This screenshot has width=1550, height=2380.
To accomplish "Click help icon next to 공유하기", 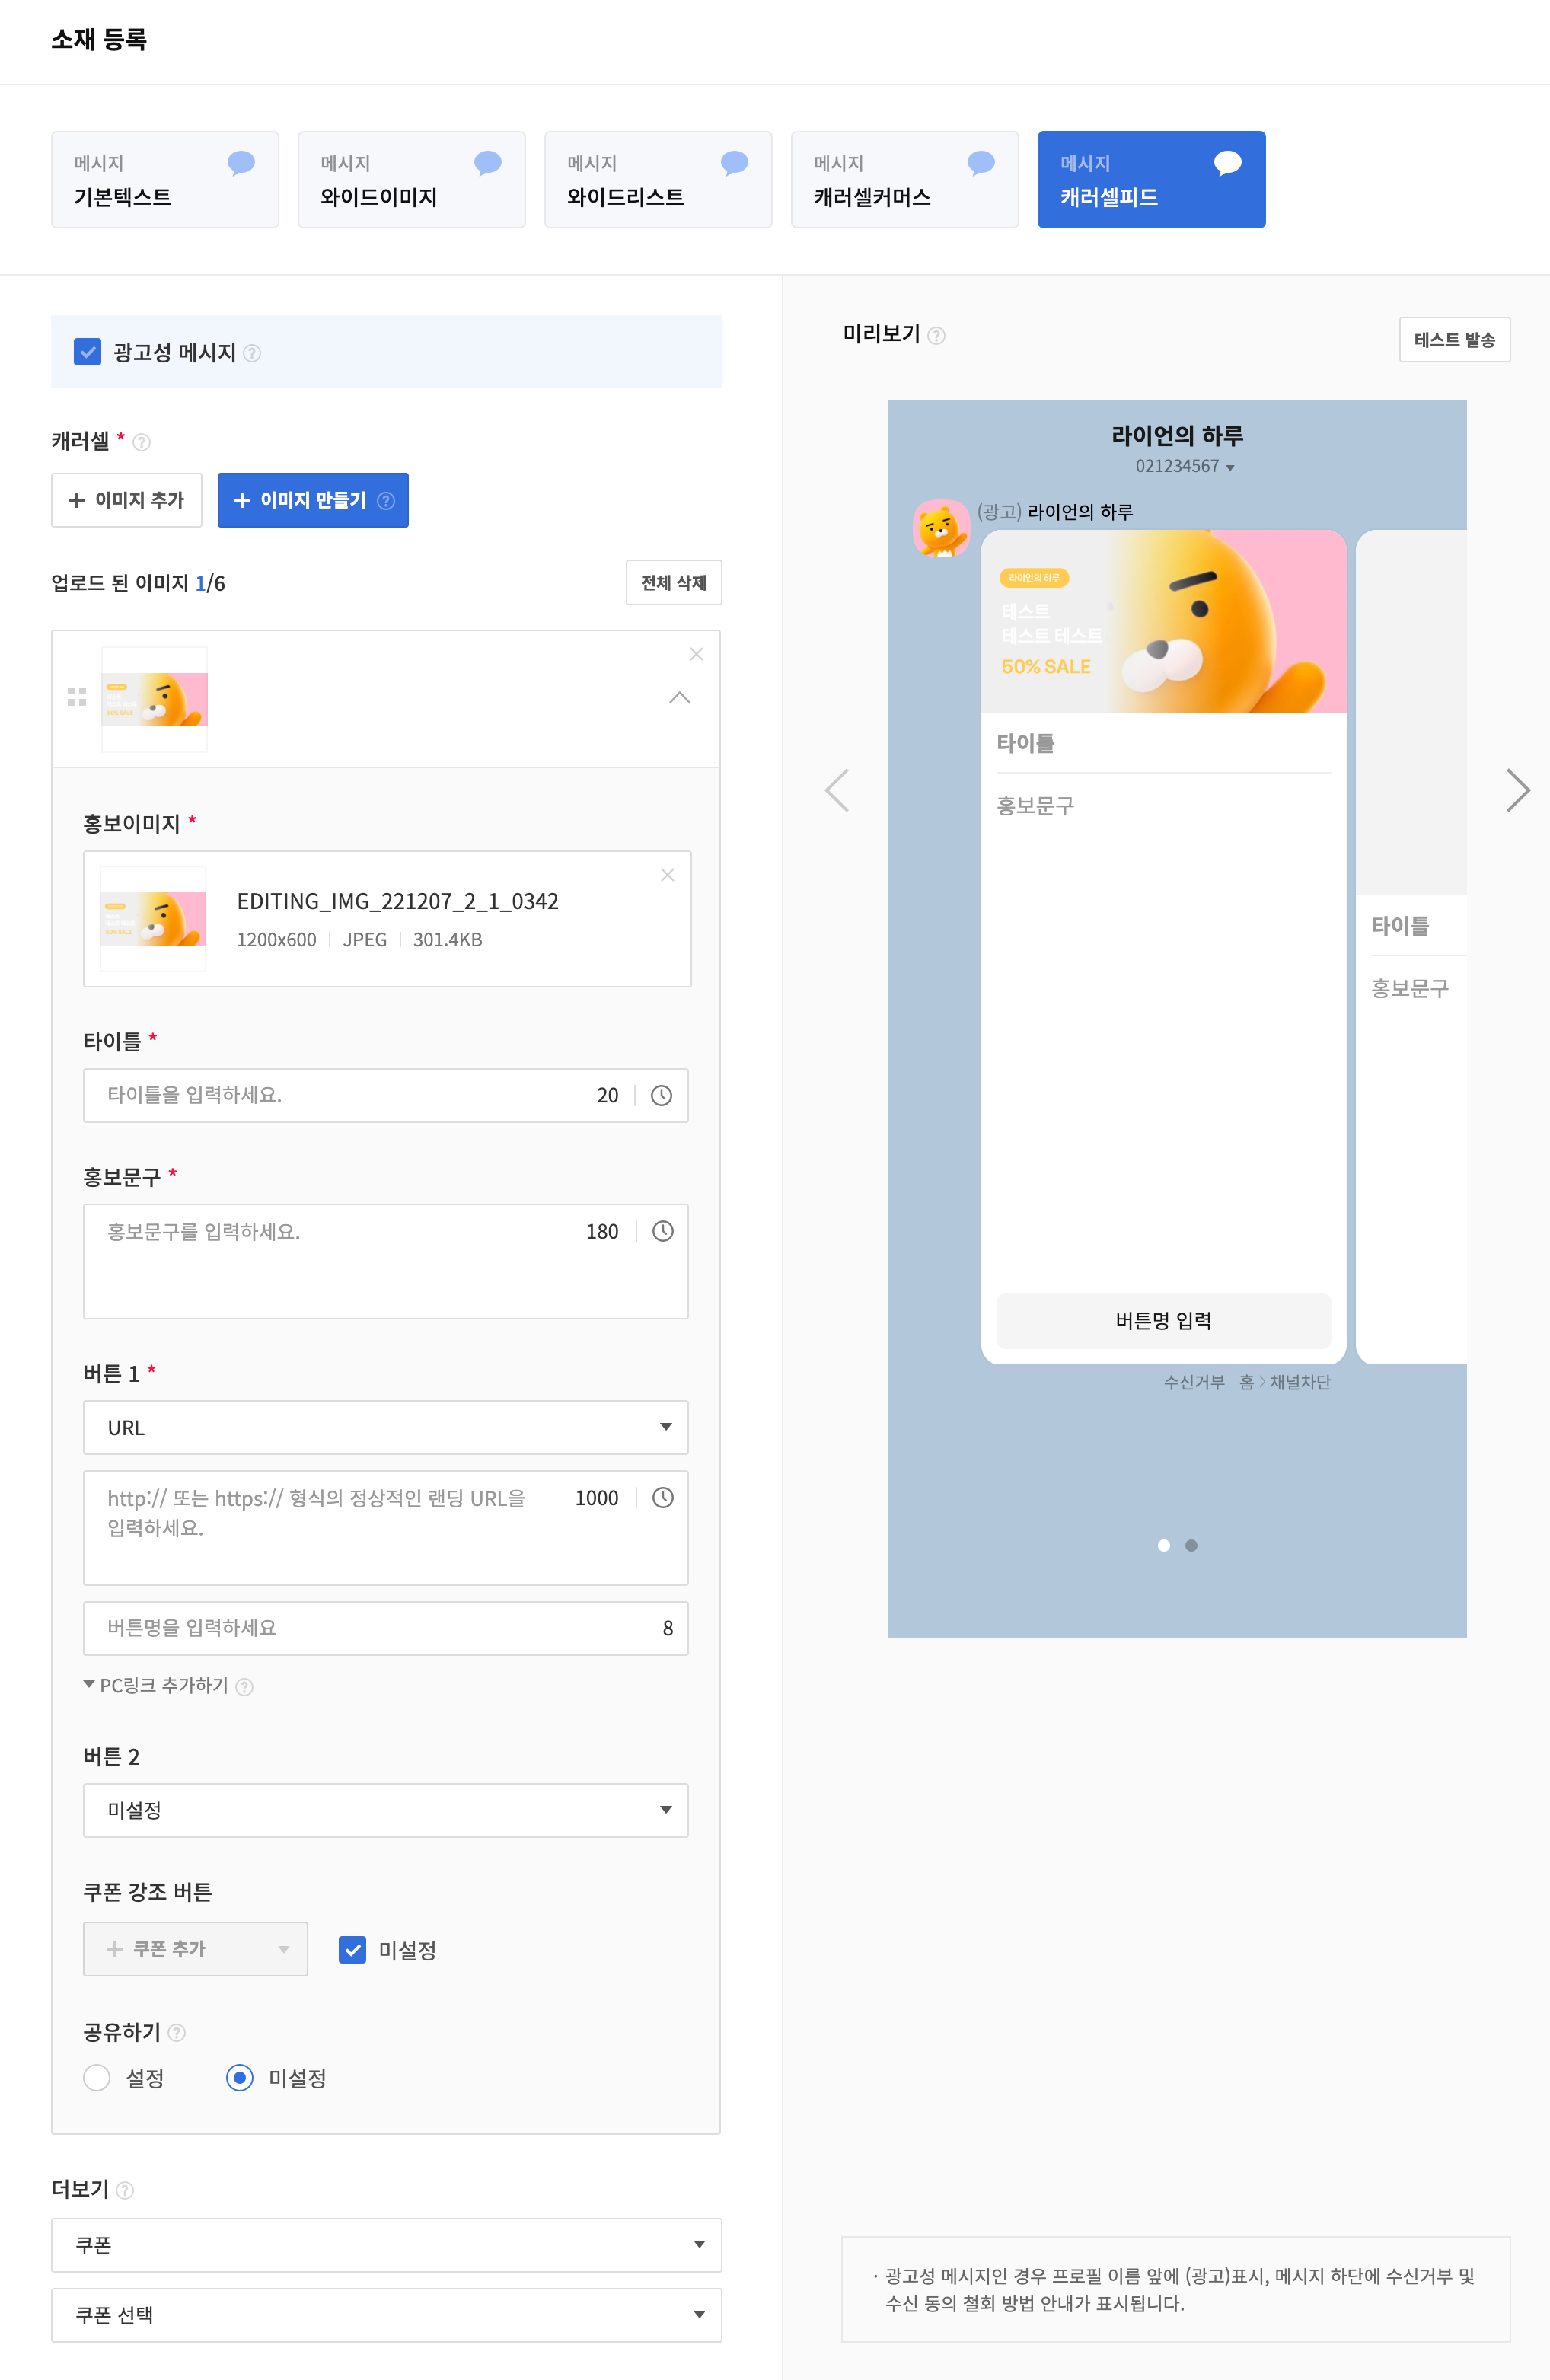I will [177, 2033].
